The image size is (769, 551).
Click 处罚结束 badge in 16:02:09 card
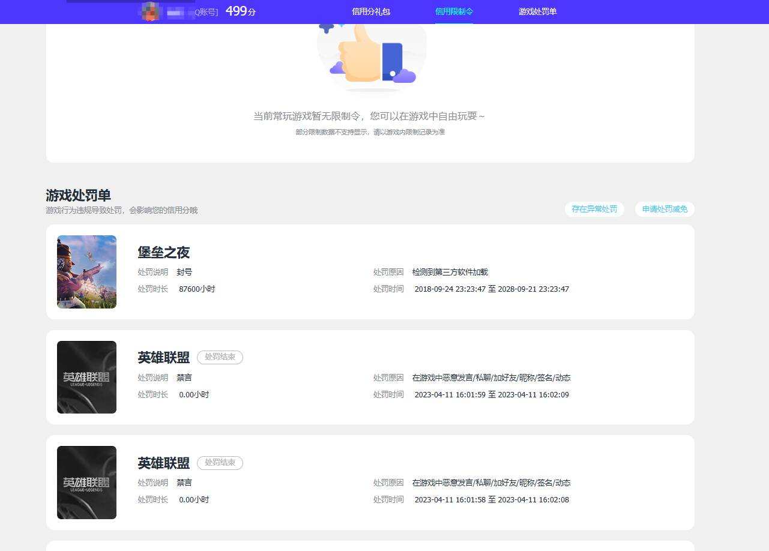click(220, 357)
